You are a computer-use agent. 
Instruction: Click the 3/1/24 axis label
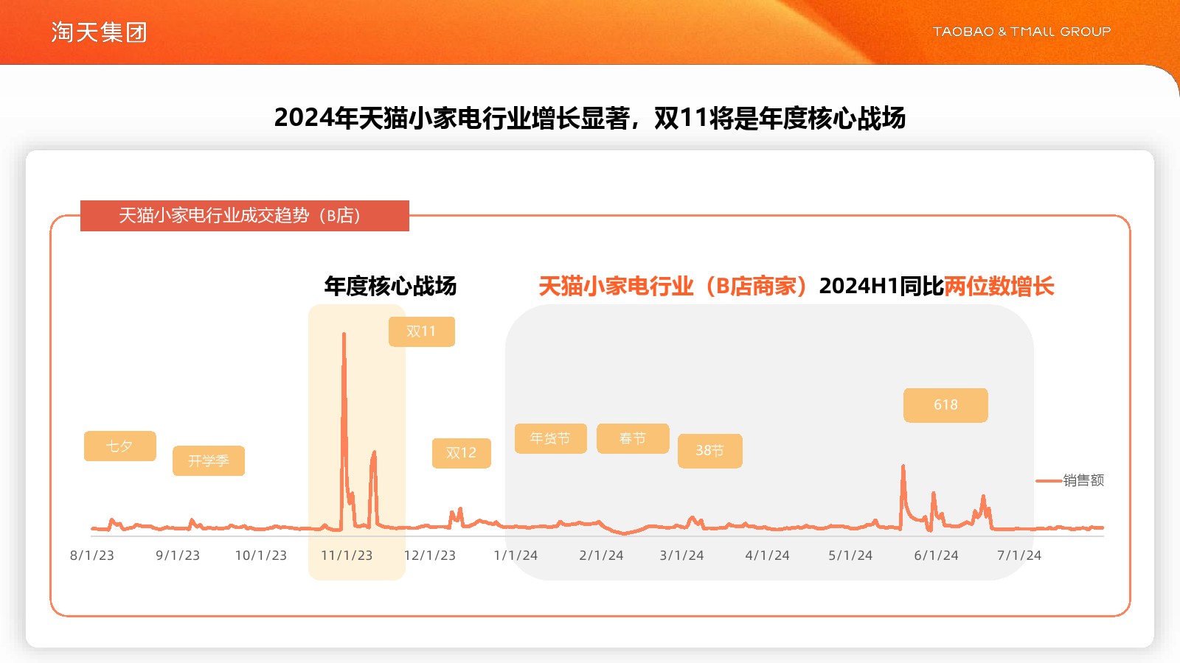pos(681,555)
